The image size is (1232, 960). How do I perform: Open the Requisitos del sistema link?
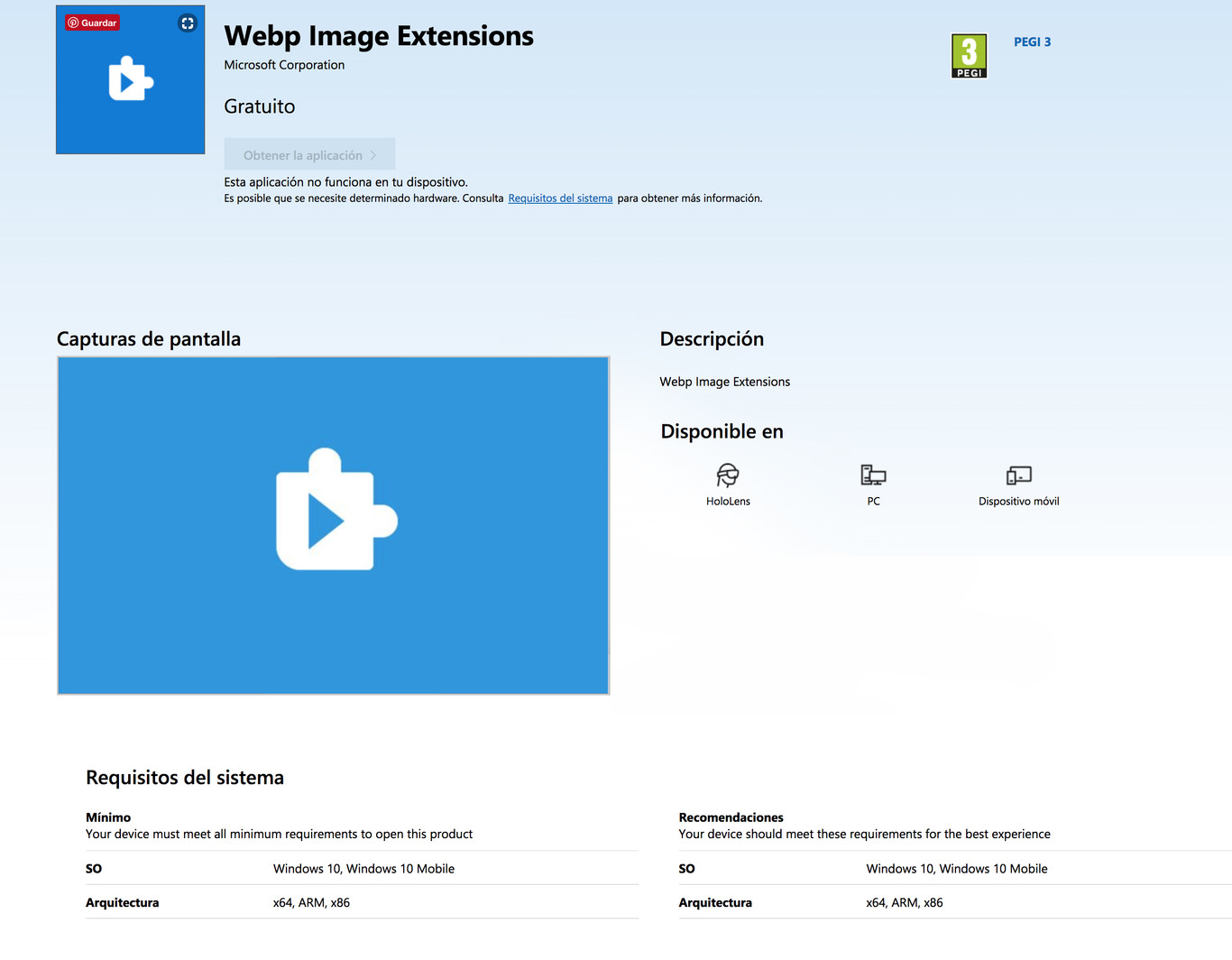[560, 198]
